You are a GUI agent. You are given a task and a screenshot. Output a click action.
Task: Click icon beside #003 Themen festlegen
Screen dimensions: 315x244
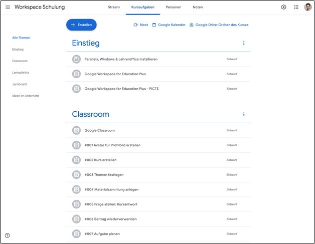click(76, 175)
